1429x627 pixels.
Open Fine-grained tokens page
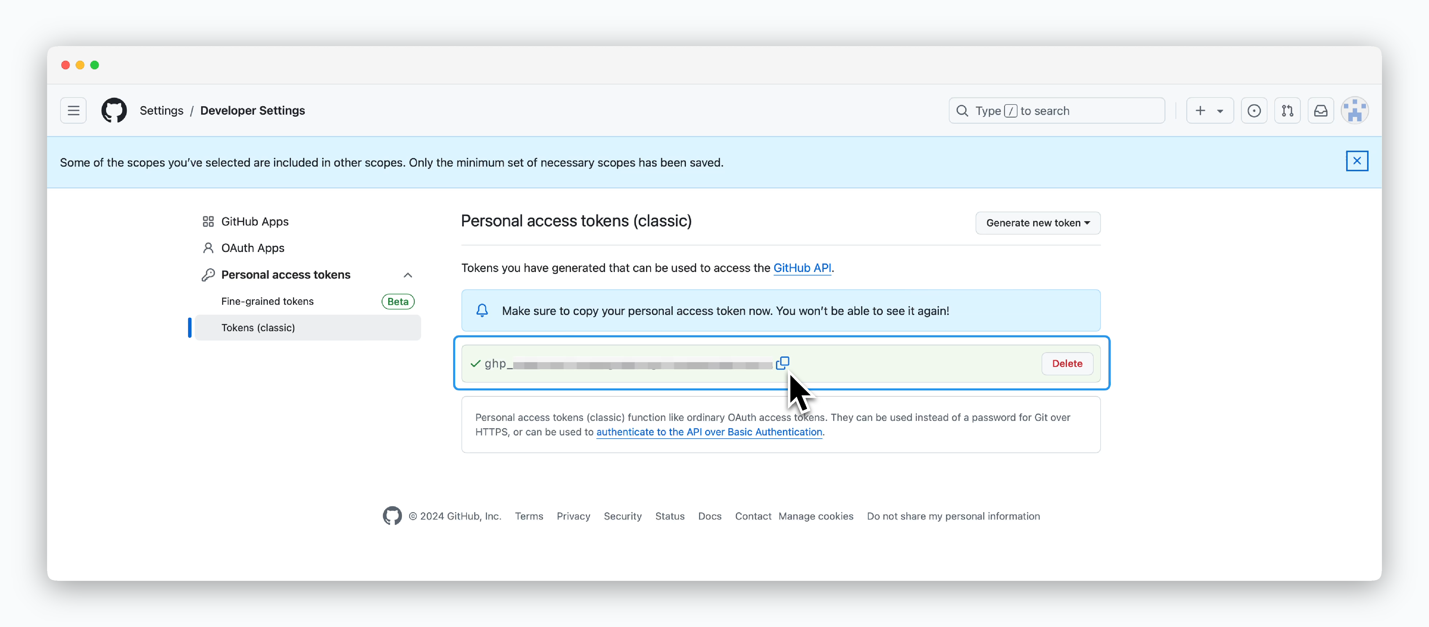[267, 301]
